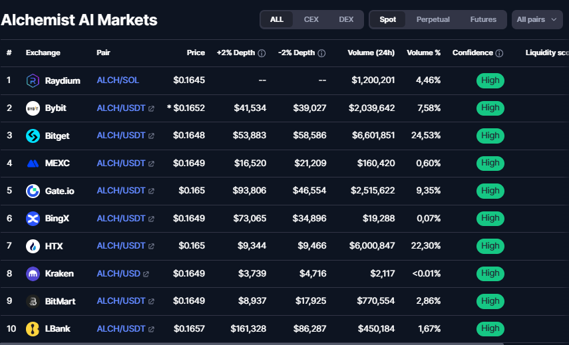Click the Bybit exchange logo icon

tap(33, 108)
